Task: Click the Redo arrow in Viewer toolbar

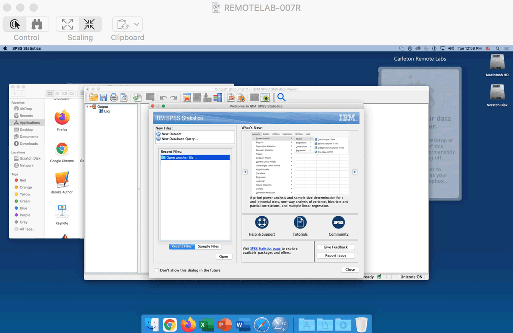Action: 174,98
